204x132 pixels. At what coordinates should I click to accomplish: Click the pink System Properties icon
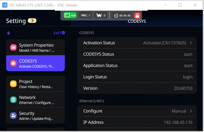click(13, 47)
